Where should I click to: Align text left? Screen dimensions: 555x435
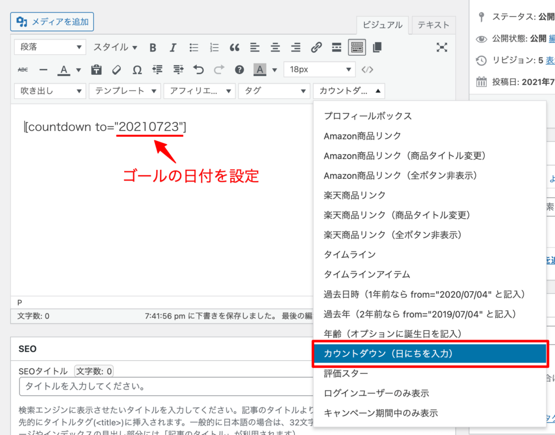coord(255,48)
